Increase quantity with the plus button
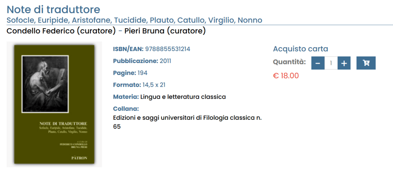The width and height of the screenshot is (393, 172). 344,63
